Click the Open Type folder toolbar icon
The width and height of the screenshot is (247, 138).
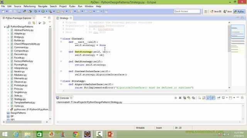click(x=58, y=11)
